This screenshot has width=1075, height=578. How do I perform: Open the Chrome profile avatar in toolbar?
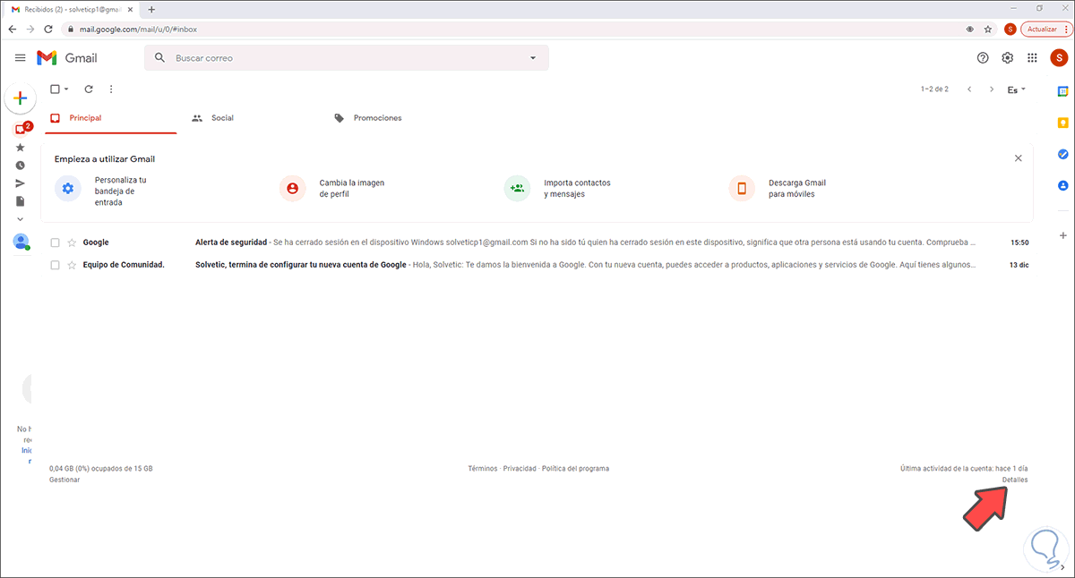pos(1010,29)
